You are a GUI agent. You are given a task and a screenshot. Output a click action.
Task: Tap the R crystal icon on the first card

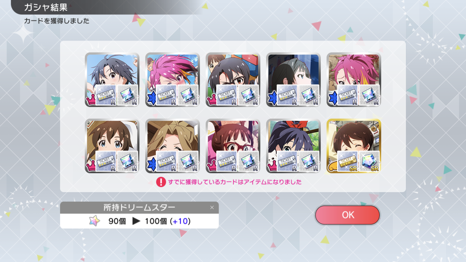(128, 95)
